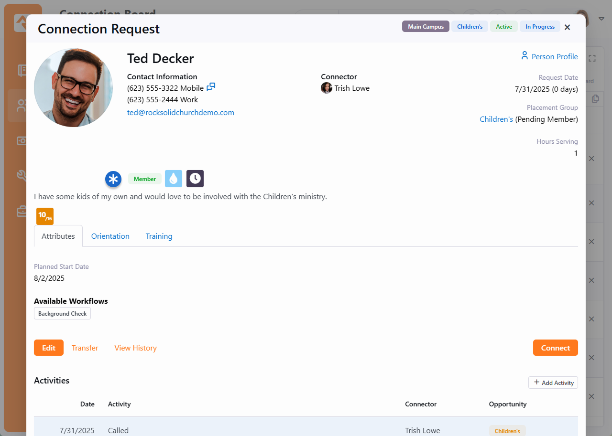612x436 pixels.
Task: Click the blue asterisk badge icon
Action: (x=113, y=179)
